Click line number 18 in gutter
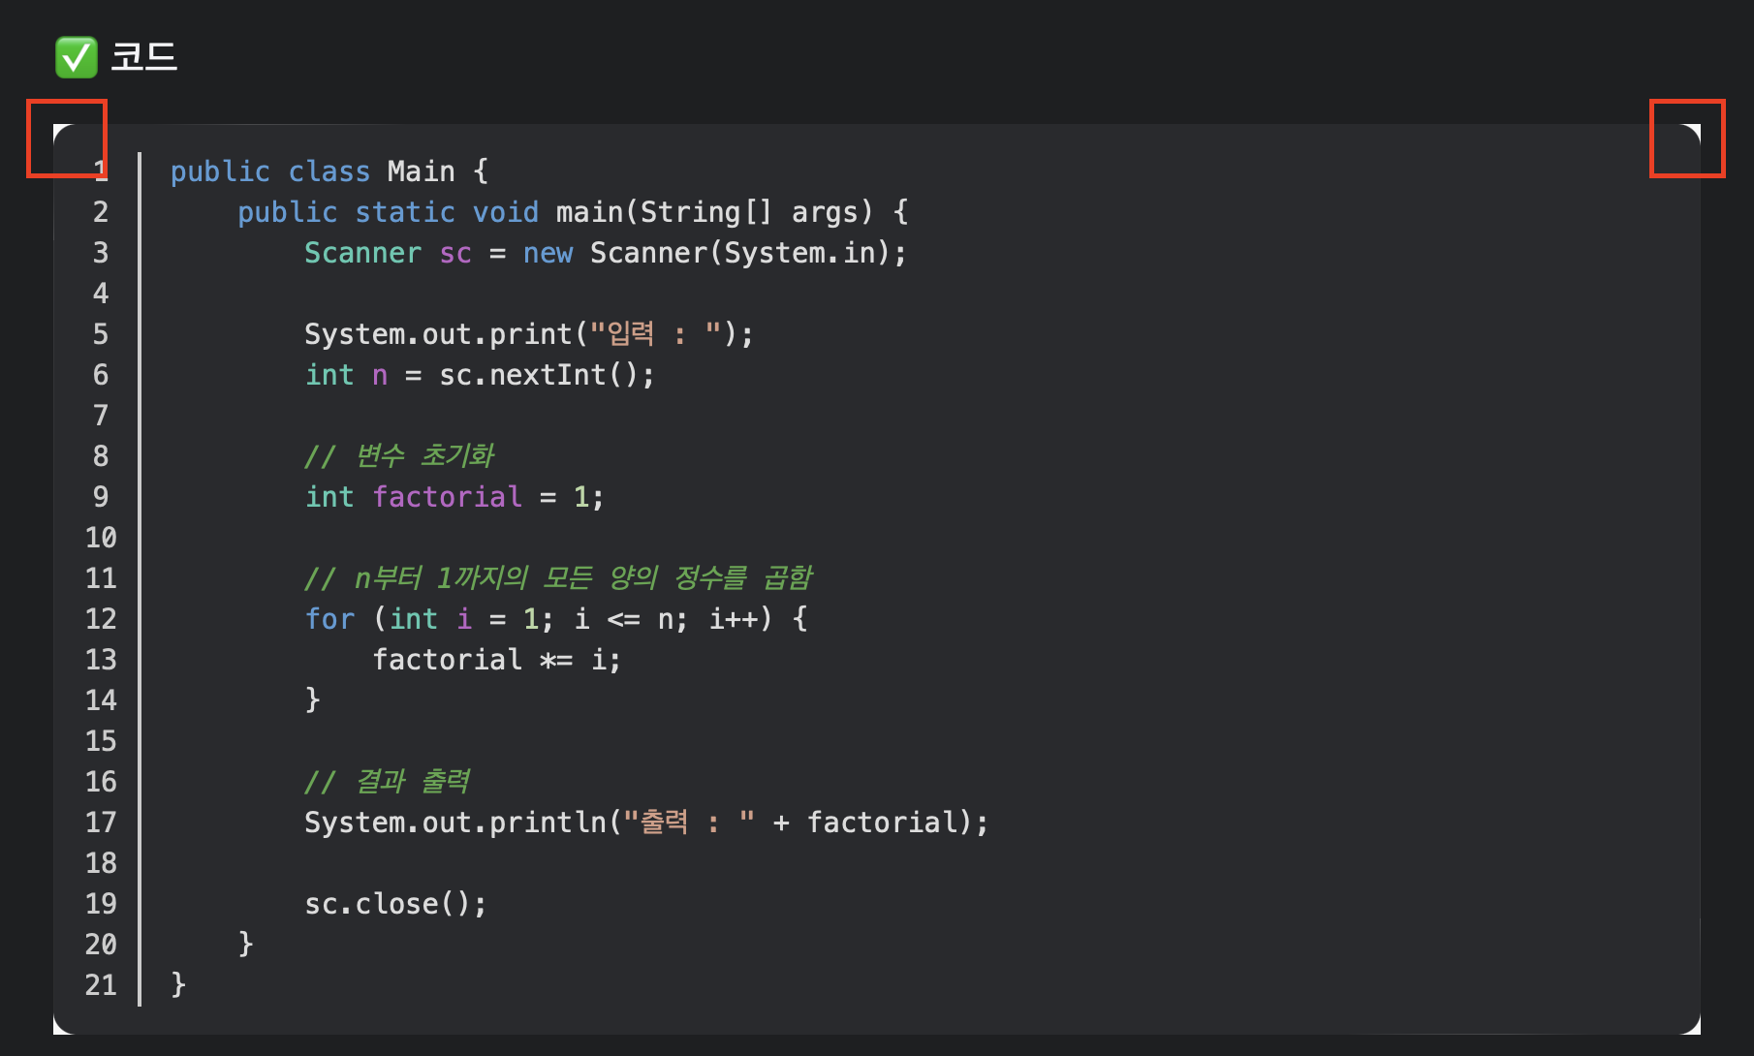This screenshot has width=1754, height=1056. pyautogui.click(x=101, y=863)
